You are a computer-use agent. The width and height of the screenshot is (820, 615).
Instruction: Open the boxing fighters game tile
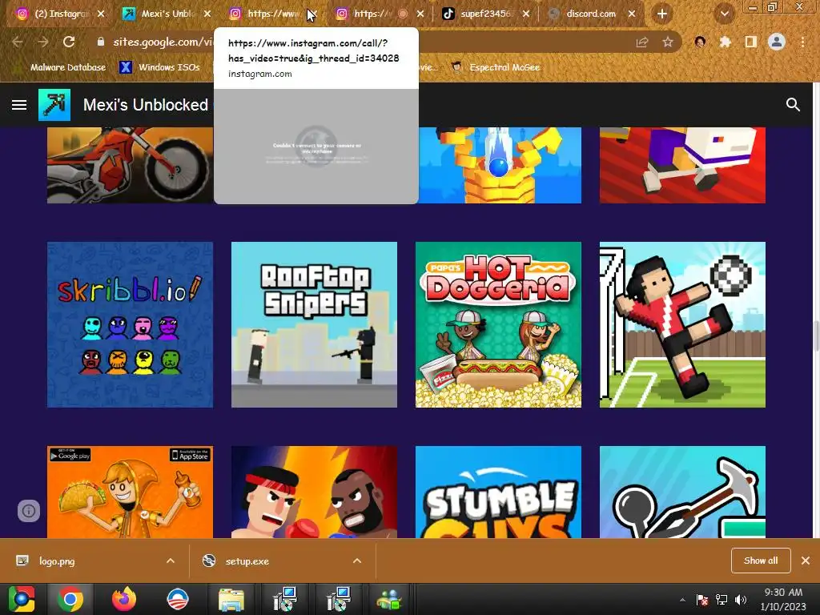pyautogui.click(x=314, y=492)
